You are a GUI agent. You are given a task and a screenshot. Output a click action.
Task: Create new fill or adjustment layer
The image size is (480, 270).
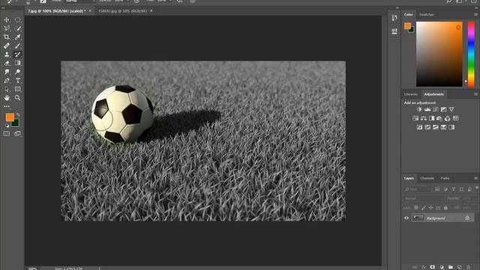click(x=442, y=267)
